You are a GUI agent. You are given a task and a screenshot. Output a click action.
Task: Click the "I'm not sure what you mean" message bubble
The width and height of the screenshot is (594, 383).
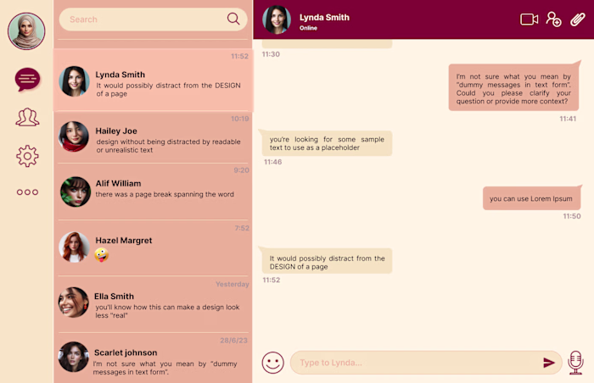(513, 89)
